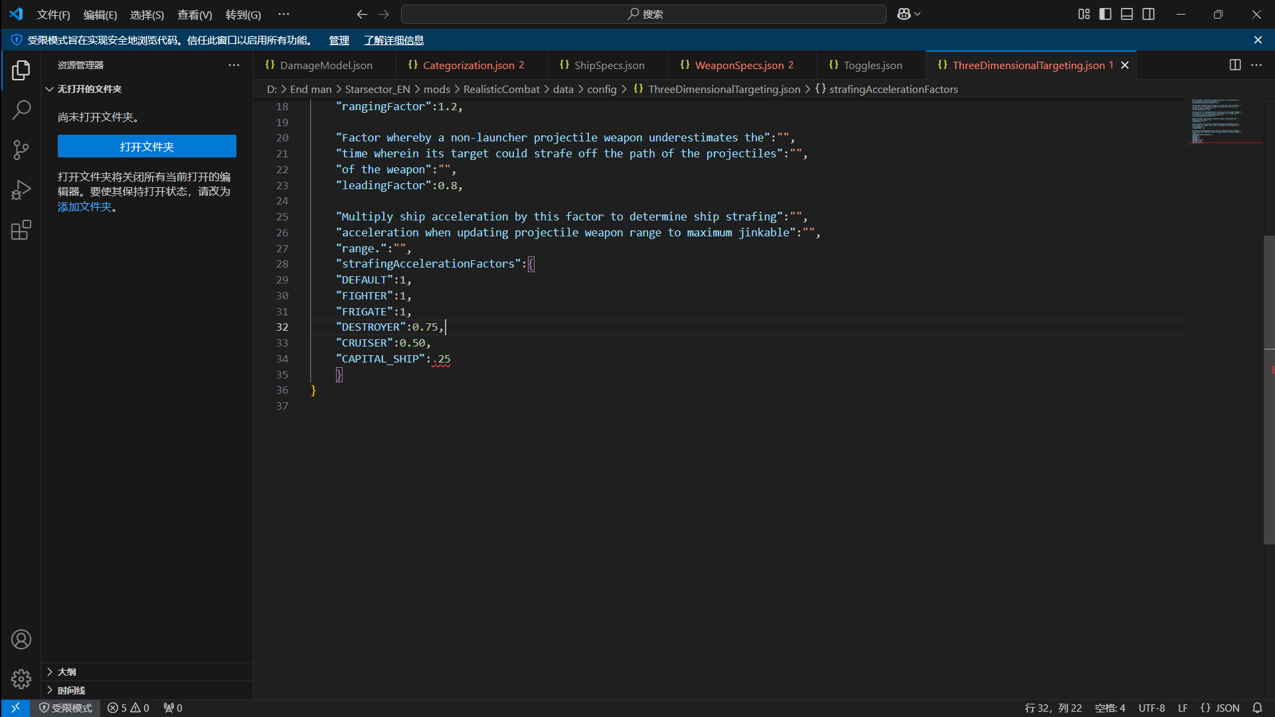Toggle the Primary Side Bar visibility

1105,14
